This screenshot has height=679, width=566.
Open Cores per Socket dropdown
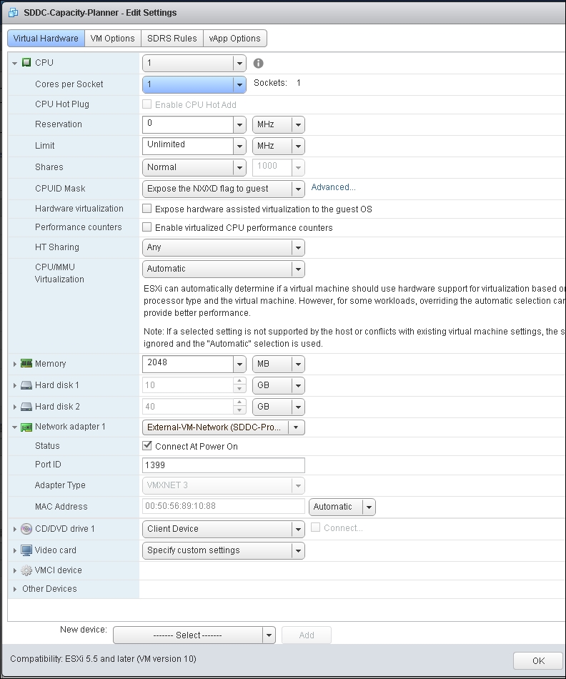click(239, 84)
